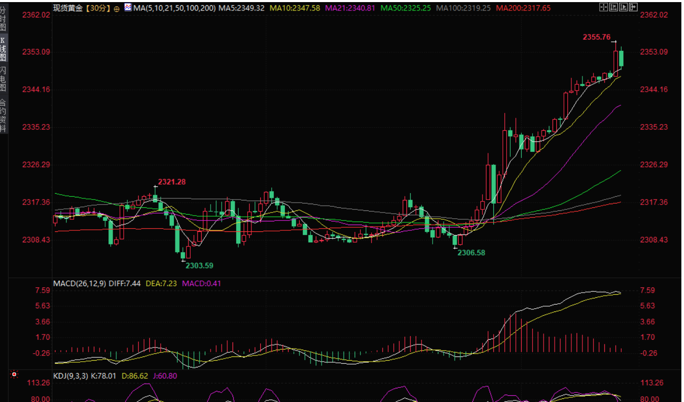
Task: Click 7.59 on the right MACD axis
Action: 647,291
